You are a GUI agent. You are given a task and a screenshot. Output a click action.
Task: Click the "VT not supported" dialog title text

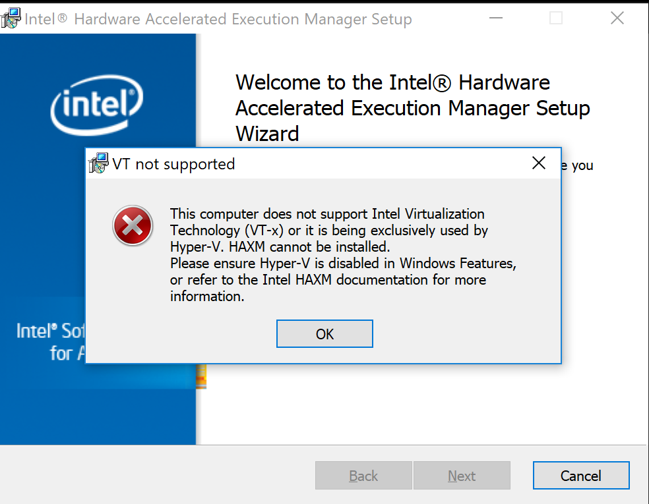coord(173,164)
